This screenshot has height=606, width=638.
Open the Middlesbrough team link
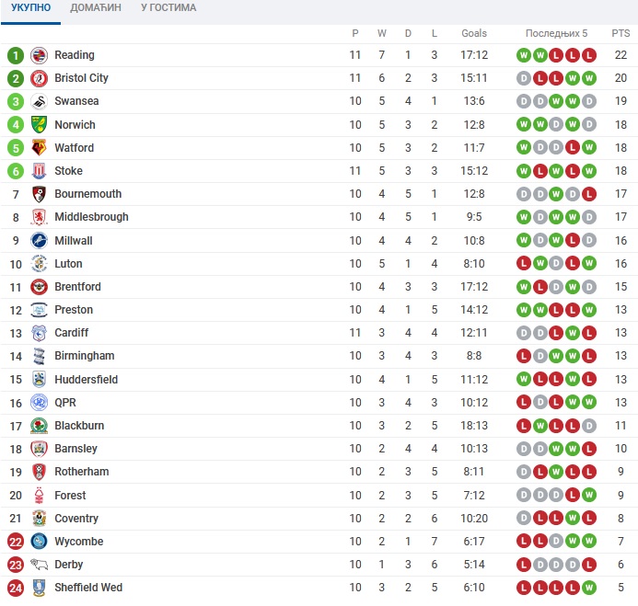coord(91,217)
